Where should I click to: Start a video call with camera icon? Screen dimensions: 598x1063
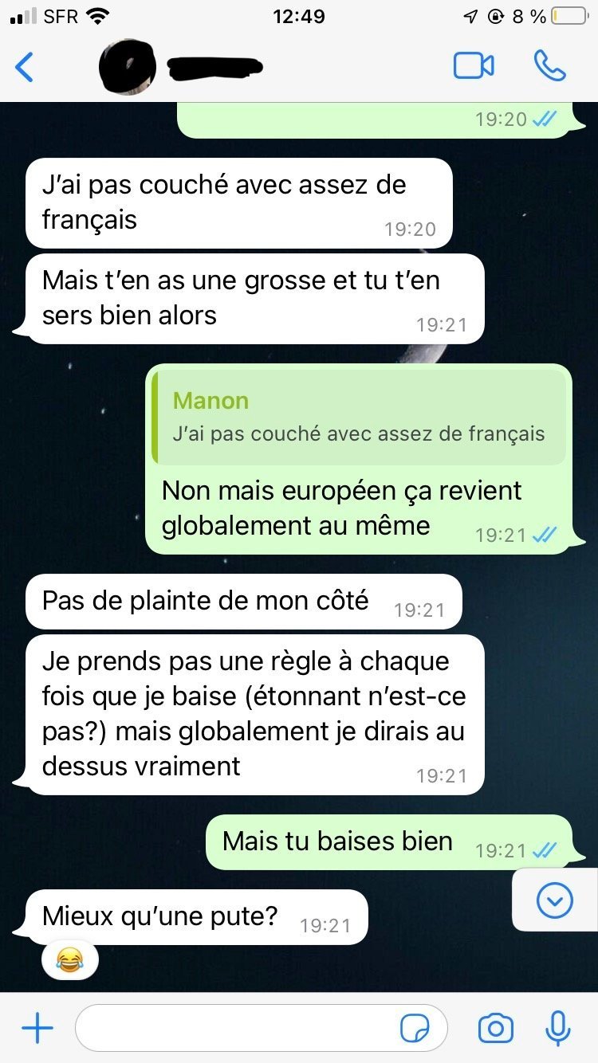point(474,65)
